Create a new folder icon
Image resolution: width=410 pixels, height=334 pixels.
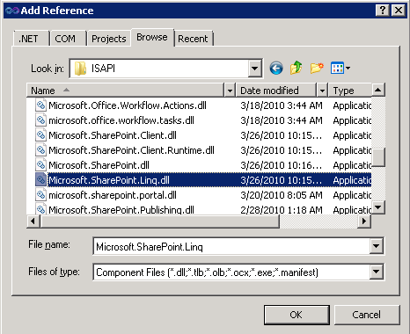click(317, 68)
